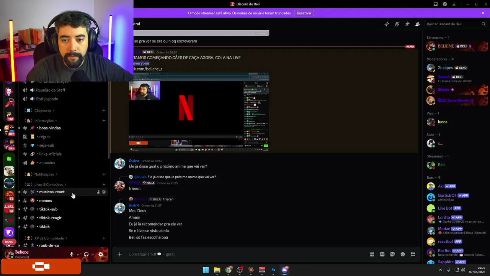Image resolution: width=490 pixels, height=276 pixels.
Task: Create invite for musicas-react channel
Action: (x=98, y=192)
